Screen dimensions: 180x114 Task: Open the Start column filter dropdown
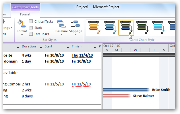tap(68, 48)
